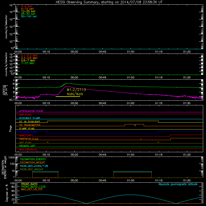Viewport: 206px width, 206px height.
Task: Click the yellow flare interval bar under M1.2
Action: pos(68,97)
